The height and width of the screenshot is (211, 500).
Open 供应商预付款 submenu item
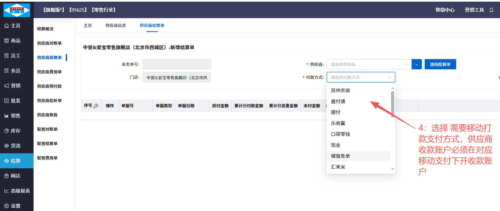click(x=49, y=86)
